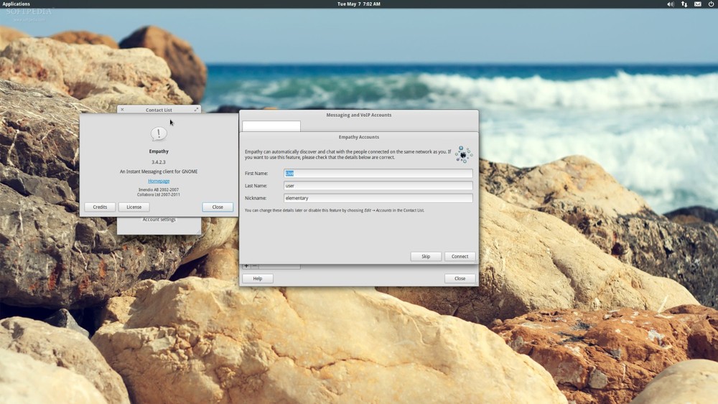Viewport: 718px width, 404px height.
Task: Close the Messaging and VoIP Accounts window
Action: (460, 278)
